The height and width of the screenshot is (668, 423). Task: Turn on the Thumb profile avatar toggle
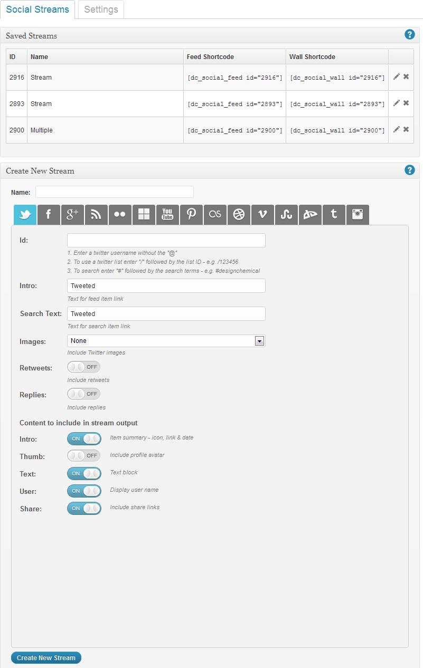click(x=83, y=455)
